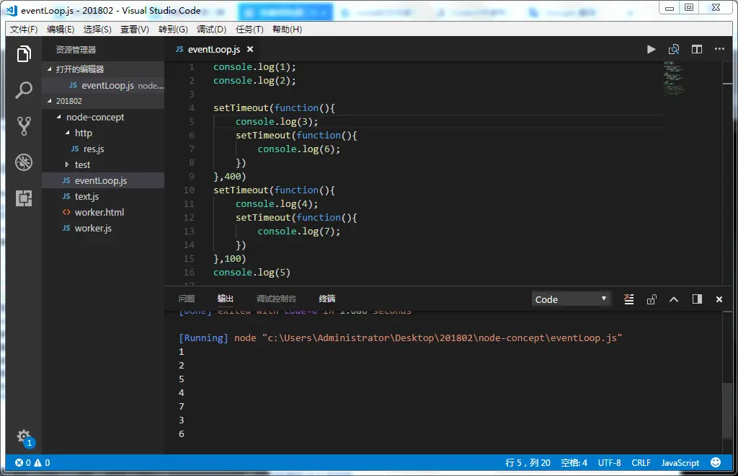Run code with the play button

(651, 49)
